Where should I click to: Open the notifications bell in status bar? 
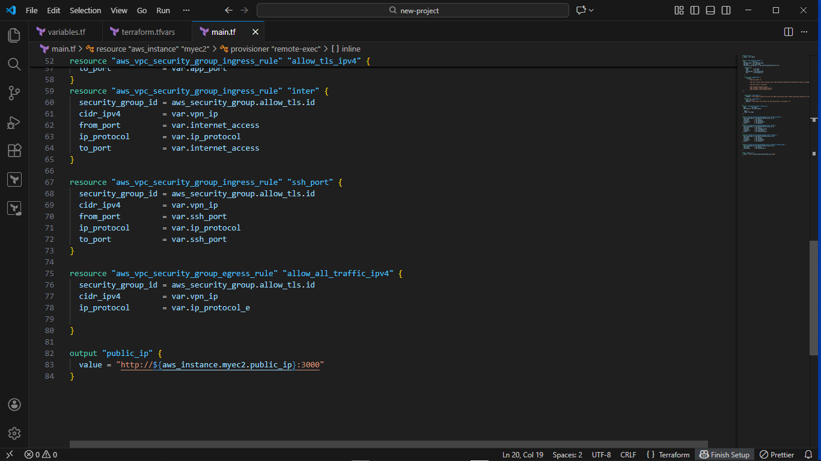tap(809, 454)
